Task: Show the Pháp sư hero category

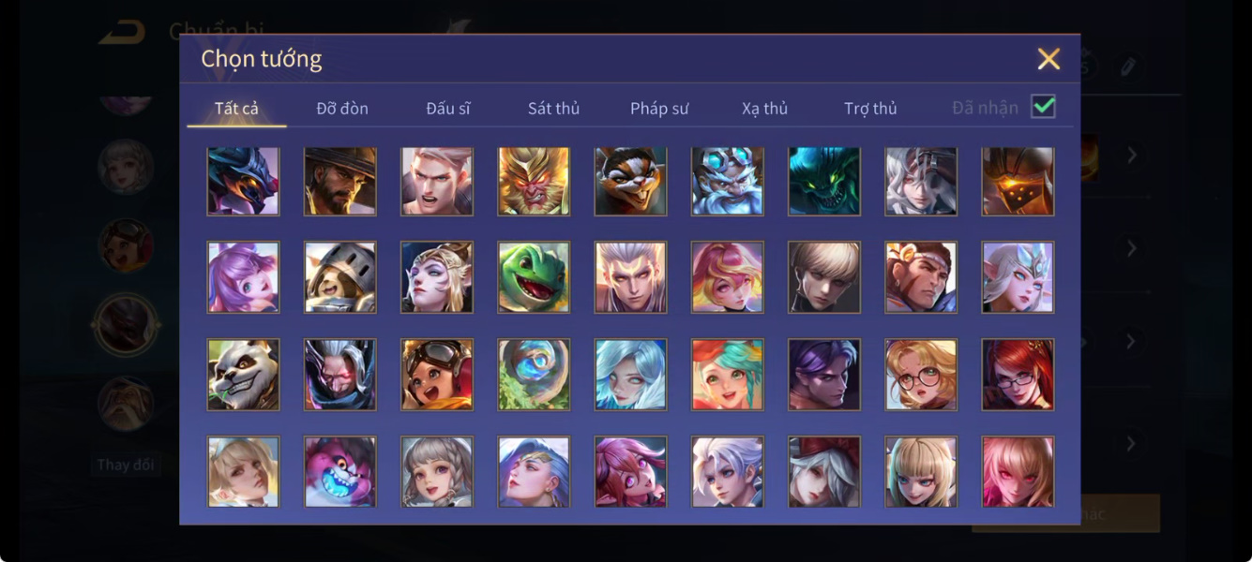Action: point(659,109)
